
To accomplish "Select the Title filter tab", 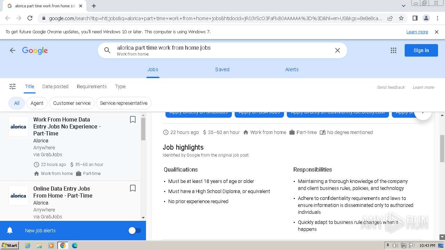I will (30, 87).
